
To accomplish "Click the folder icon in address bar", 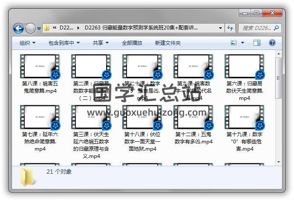I will coord(46,28).
